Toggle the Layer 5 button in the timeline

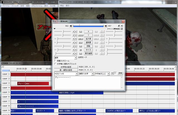pos(6,92)
